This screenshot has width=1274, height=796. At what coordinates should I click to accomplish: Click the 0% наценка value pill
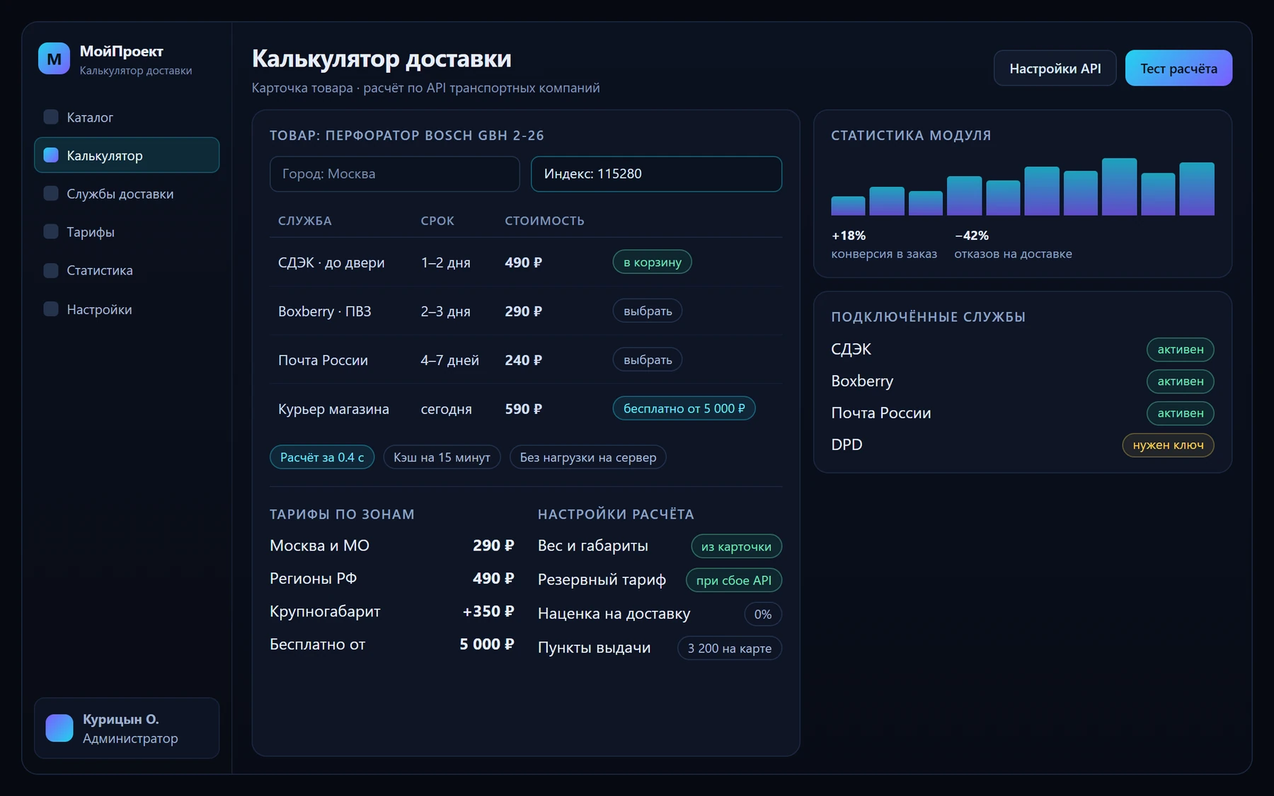pyautogui.click(x=763, y=614)
